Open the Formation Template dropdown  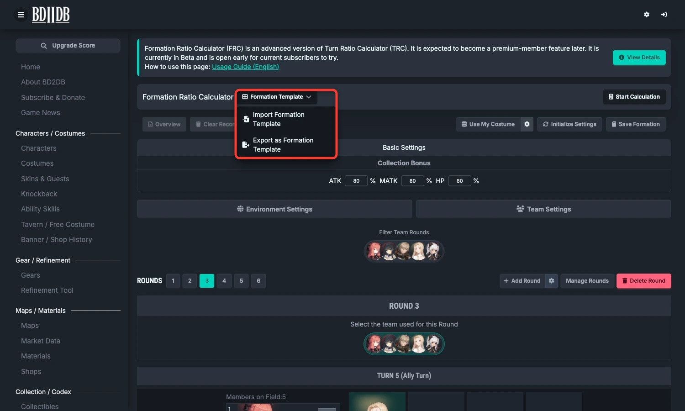coord(277,97)
